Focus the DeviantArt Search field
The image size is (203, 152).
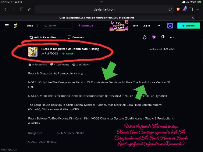(57, 26)
